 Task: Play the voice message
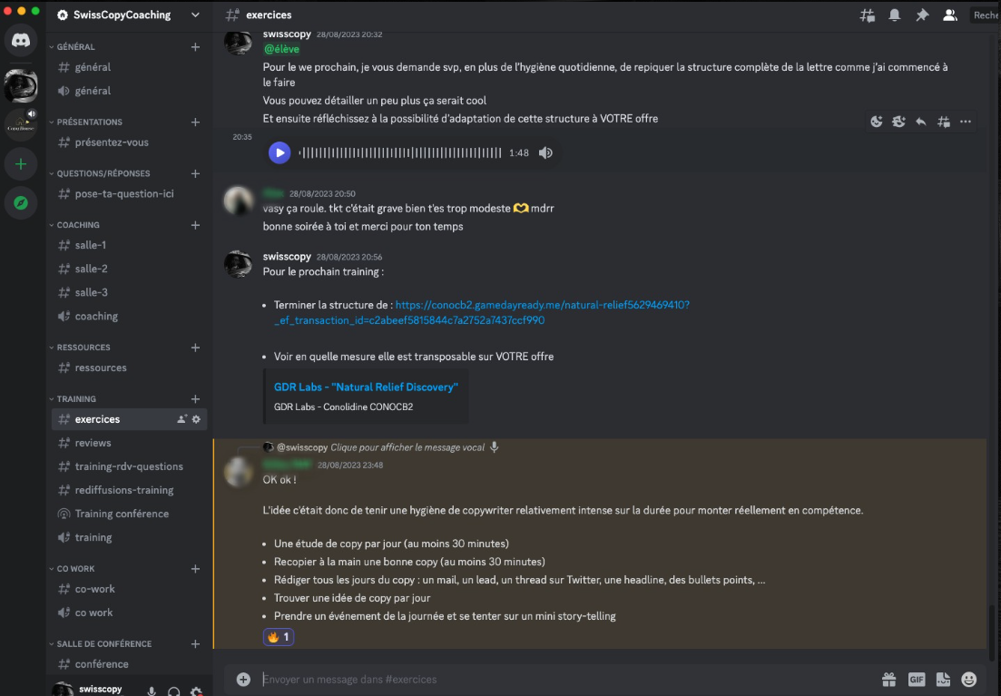(280, 152)
